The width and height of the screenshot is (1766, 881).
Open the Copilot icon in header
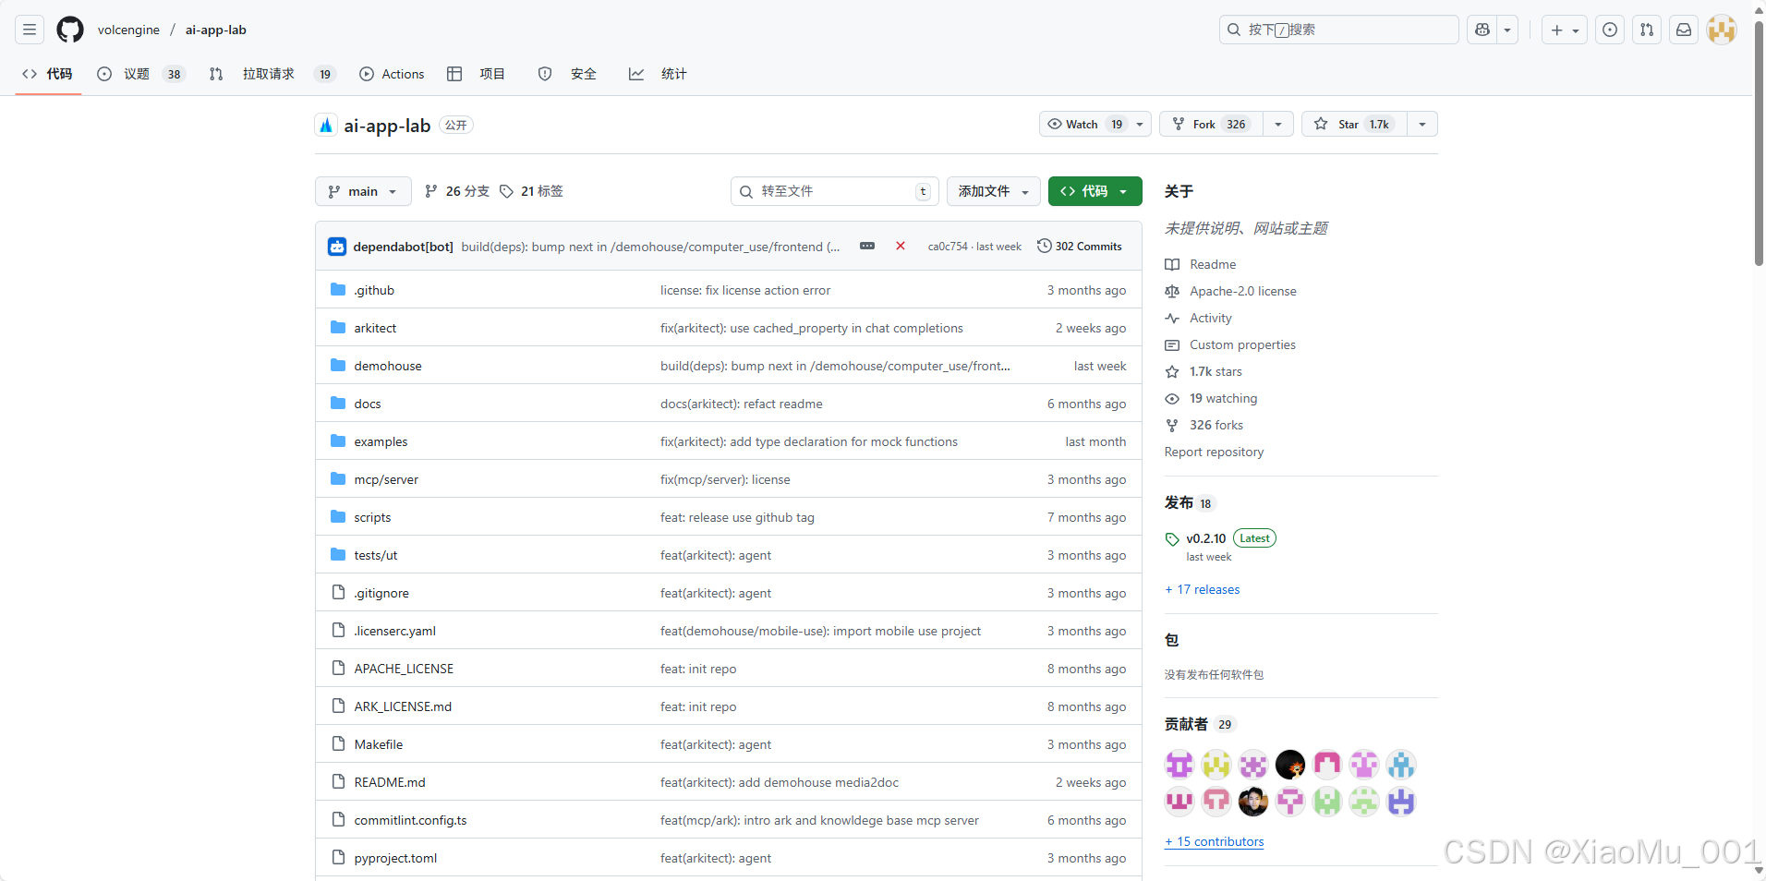[x=1482, y=30]
